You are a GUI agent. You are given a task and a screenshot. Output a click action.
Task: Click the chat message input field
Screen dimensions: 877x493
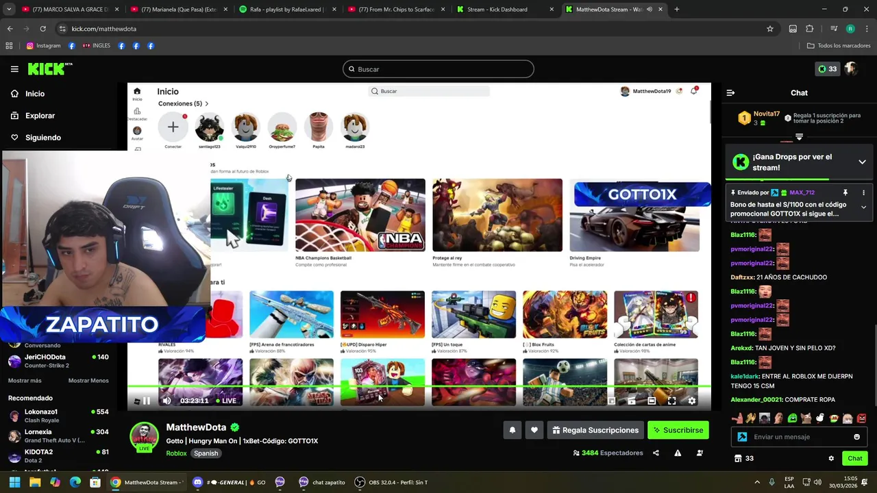800,437
